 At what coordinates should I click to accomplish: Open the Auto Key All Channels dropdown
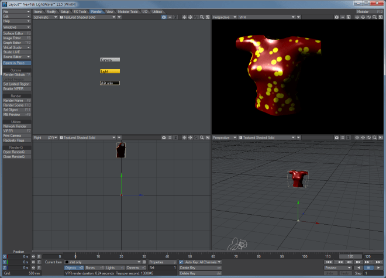203,262
